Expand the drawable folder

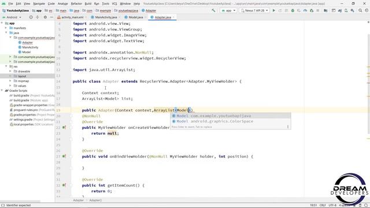[10, 71]
